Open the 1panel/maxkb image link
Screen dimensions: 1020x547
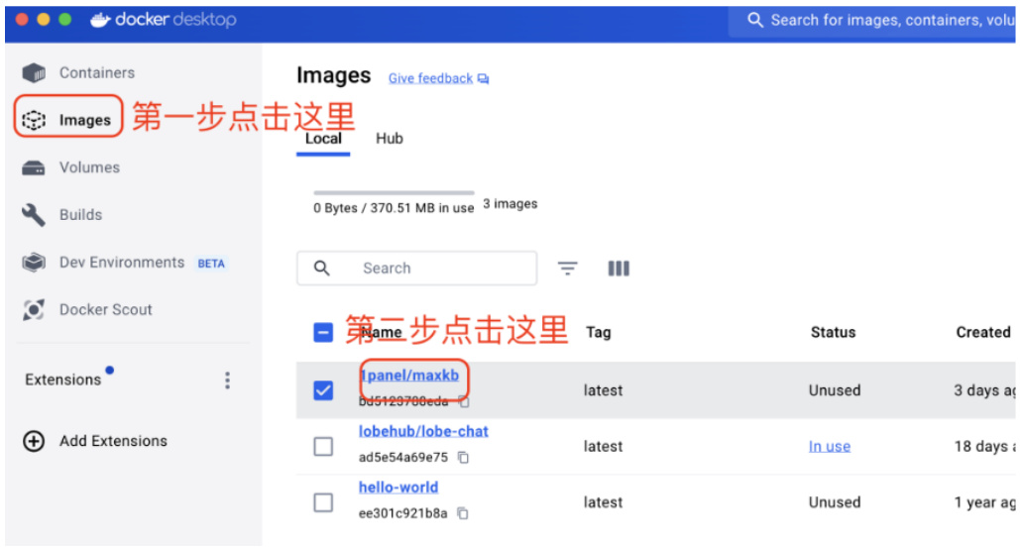tap(409, 376)
